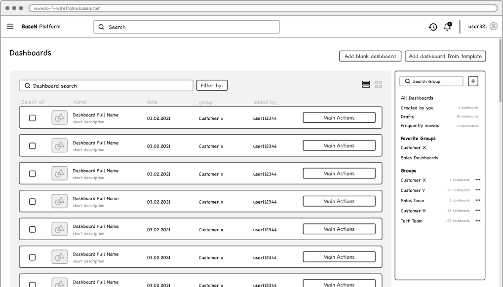The width and height of the screenshot is (503, 287).
Task: Select All Dashboards in the sidebar
Action: click(x=417, y=98)
